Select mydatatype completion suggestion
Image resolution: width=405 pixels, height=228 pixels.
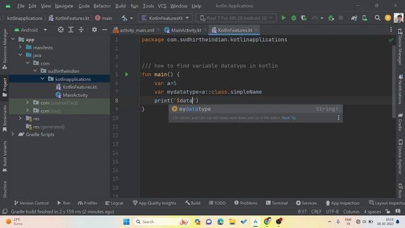tap(256, 109)
